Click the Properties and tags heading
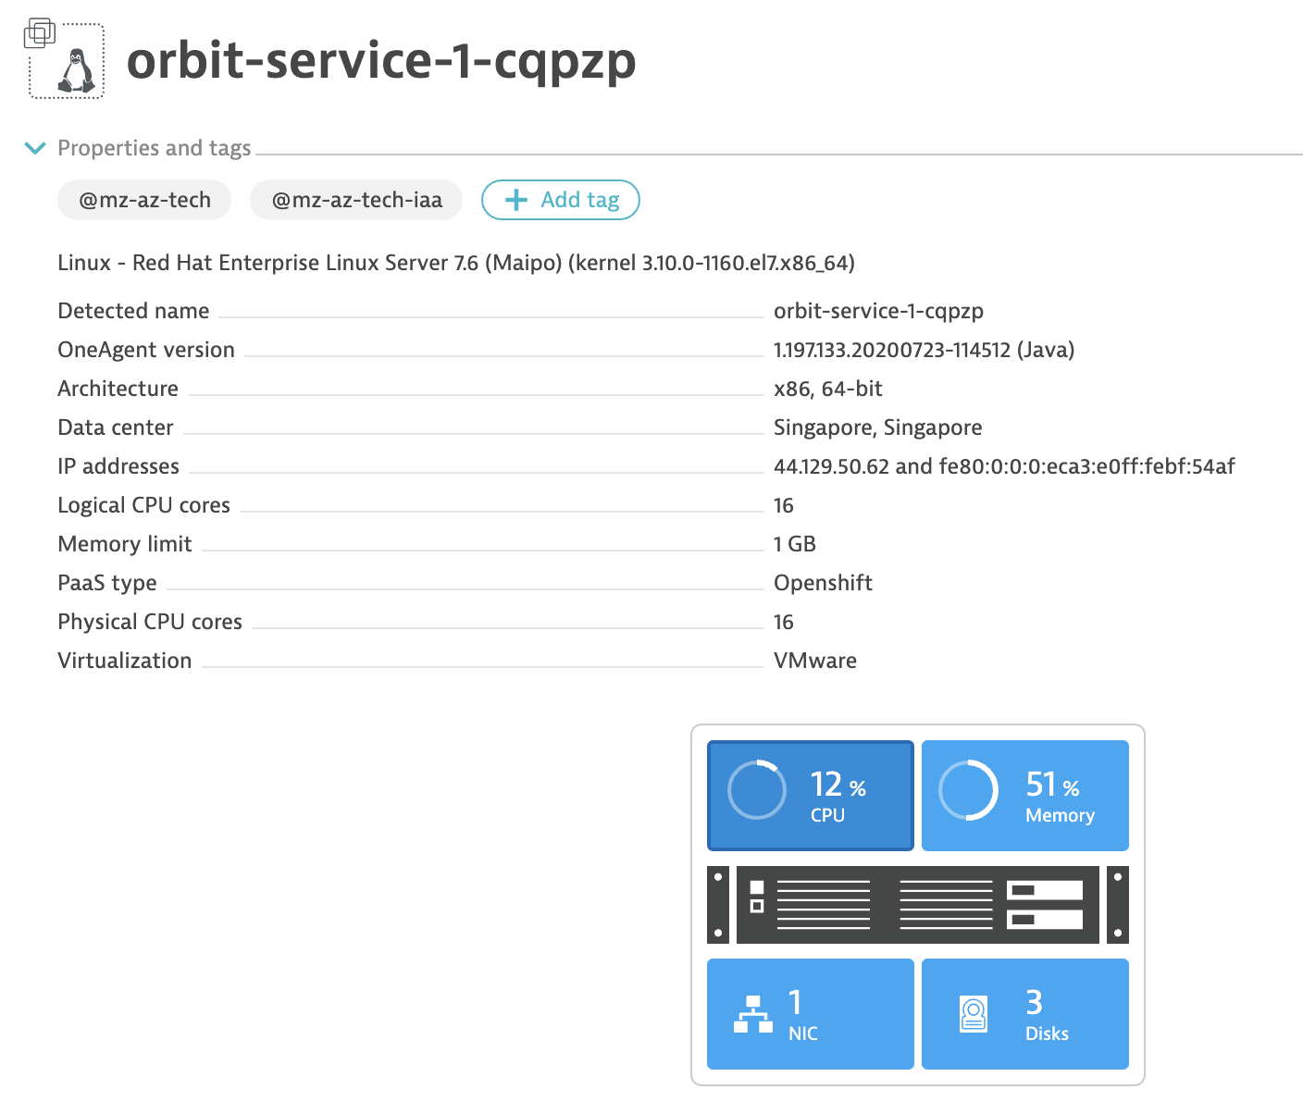Image resolution: width=1303 pixels, height=1114 pixels. tap(154, 148)
